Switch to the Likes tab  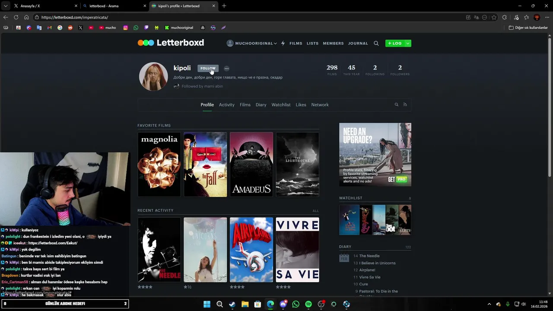(x=301, y=105)
